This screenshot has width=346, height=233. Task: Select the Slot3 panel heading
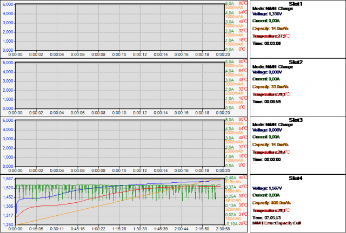296,120
